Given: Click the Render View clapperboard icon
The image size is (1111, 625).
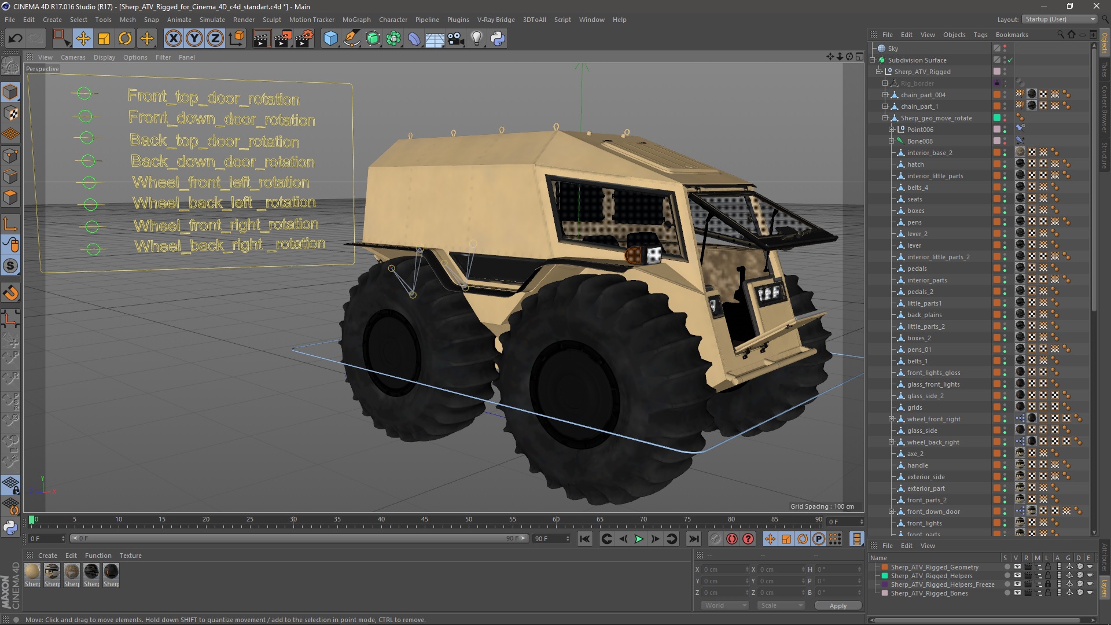Looking at the screenshot, I should click(x=262, y=39).
